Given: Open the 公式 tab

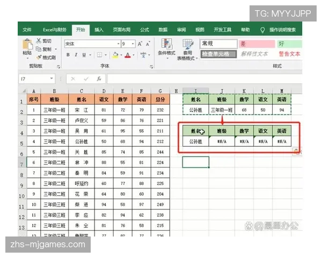Looking at the screenshot, I should point(144,30).
